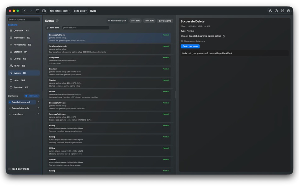Image resolution: width=299 pixels, height=187 pixels.
Task: Click the CPU 33% indicator
Action: coord(135,21)
